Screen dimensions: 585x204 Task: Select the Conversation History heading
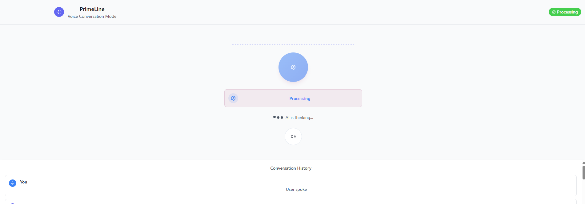pos(291,168)
